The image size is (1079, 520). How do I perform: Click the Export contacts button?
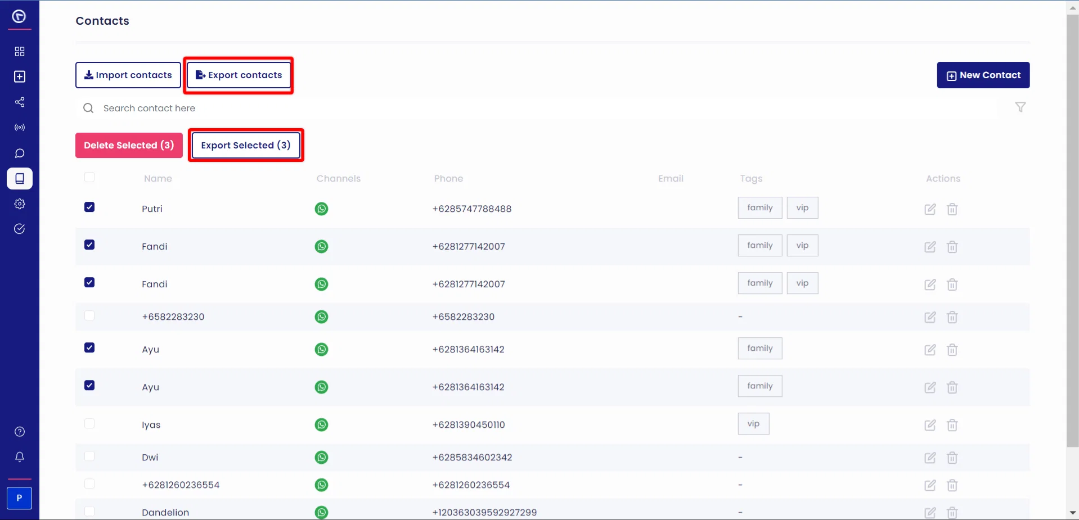coord(239,75)
